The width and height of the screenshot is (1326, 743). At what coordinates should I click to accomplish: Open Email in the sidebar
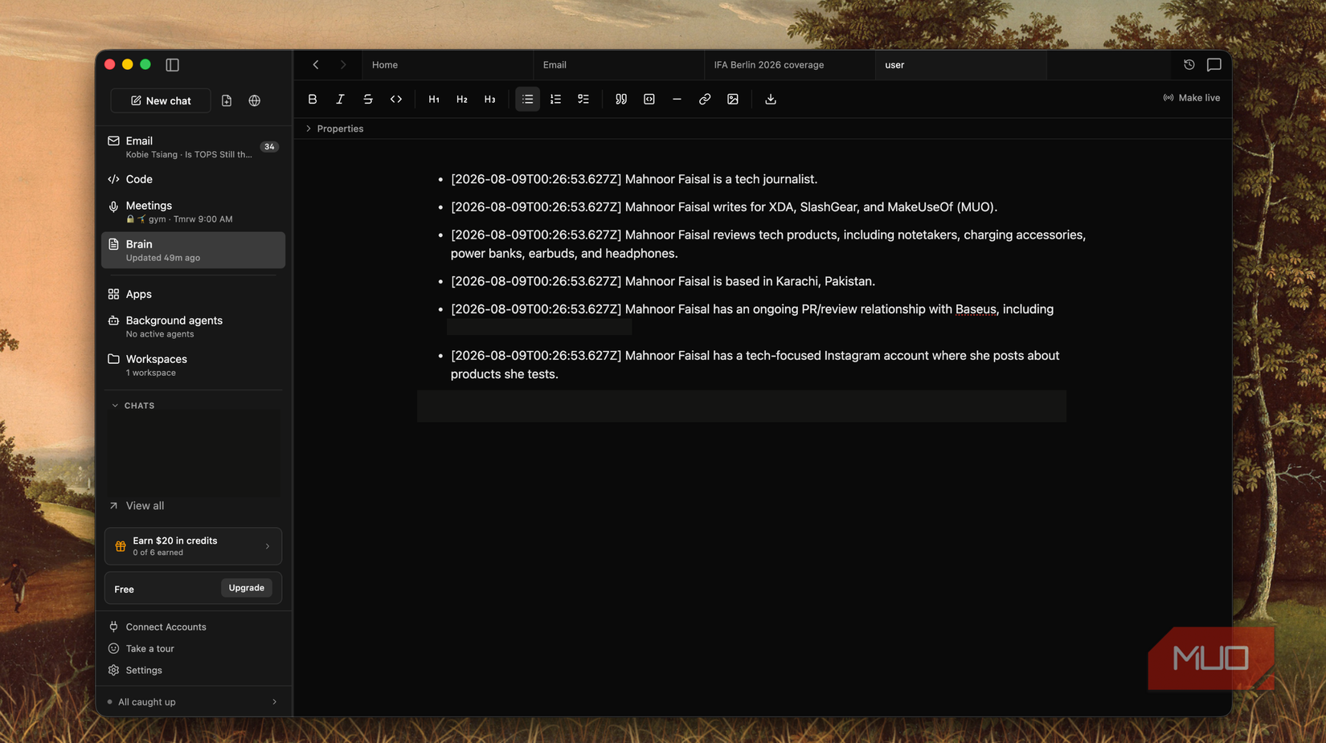click(x=193, y=147)
